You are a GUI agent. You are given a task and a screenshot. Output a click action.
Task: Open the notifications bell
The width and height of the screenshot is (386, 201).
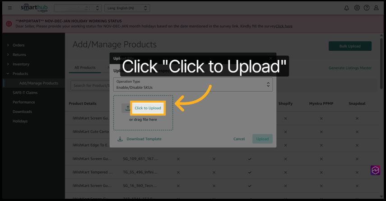click(347, 8)
